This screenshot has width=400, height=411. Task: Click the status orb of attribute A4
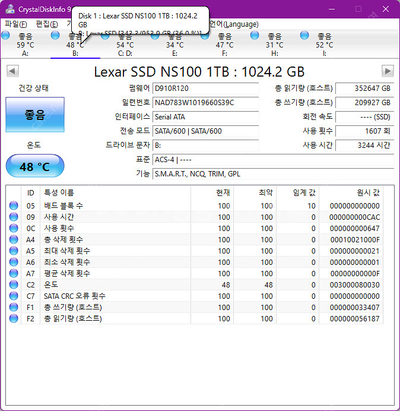pyautogui.click(x=14, y=239)
